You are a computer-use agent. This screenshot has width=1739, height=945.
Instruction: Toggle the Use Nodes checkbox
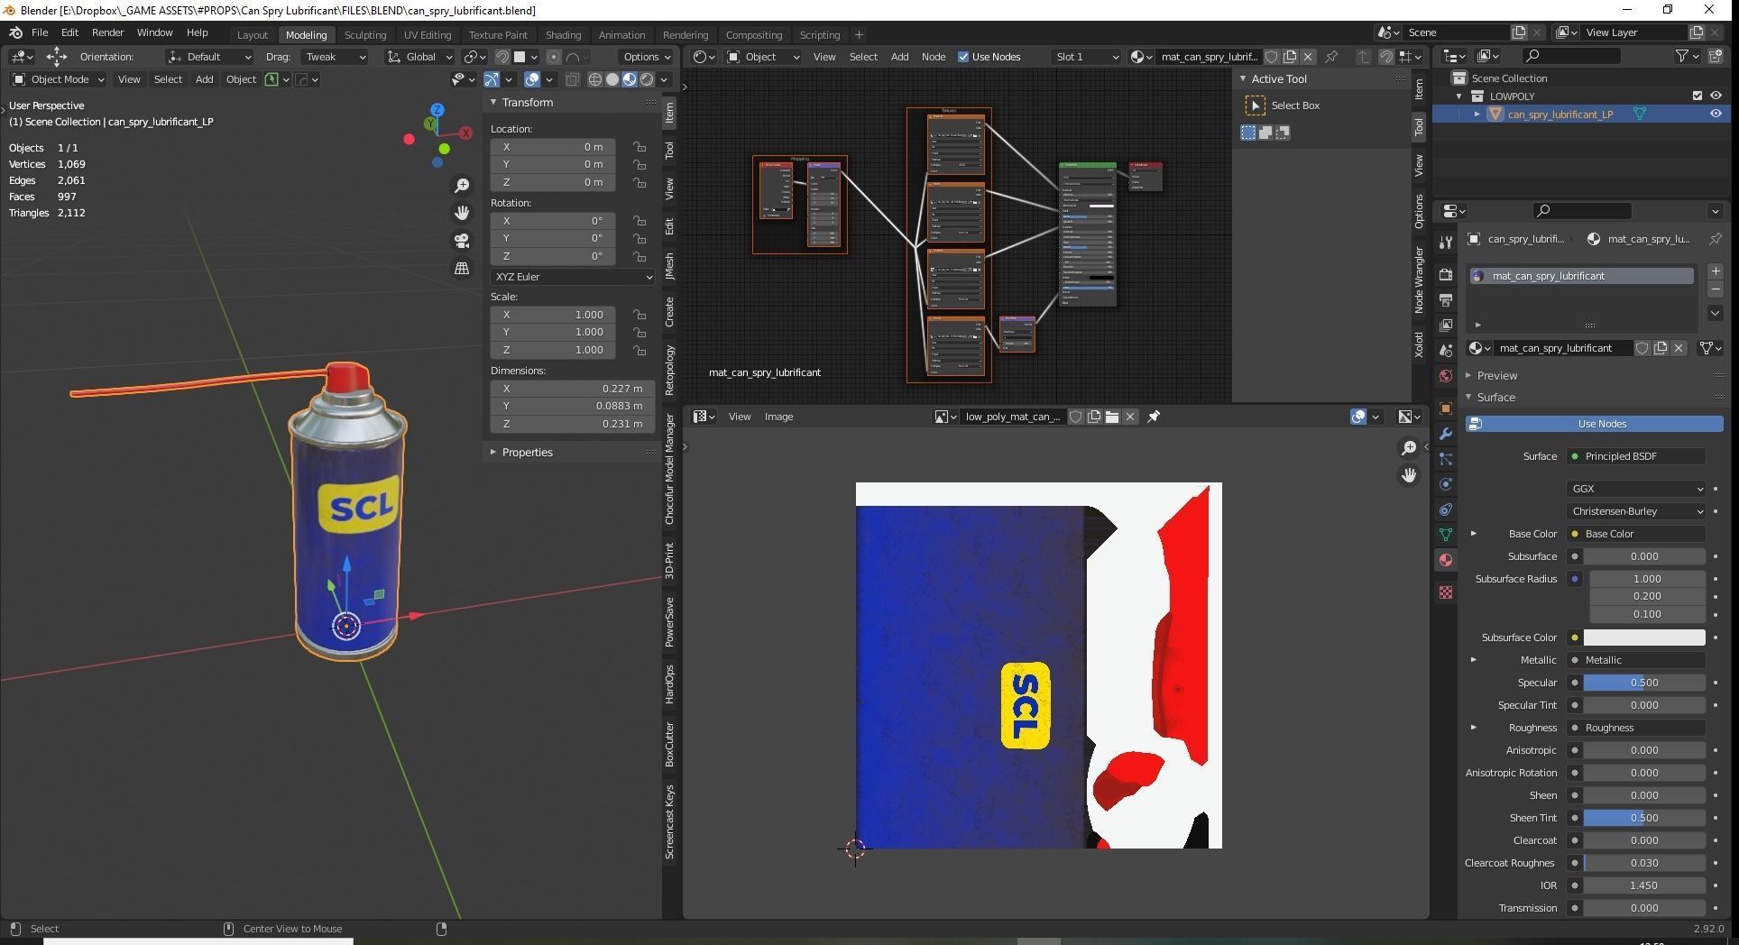tap(963, 57)
